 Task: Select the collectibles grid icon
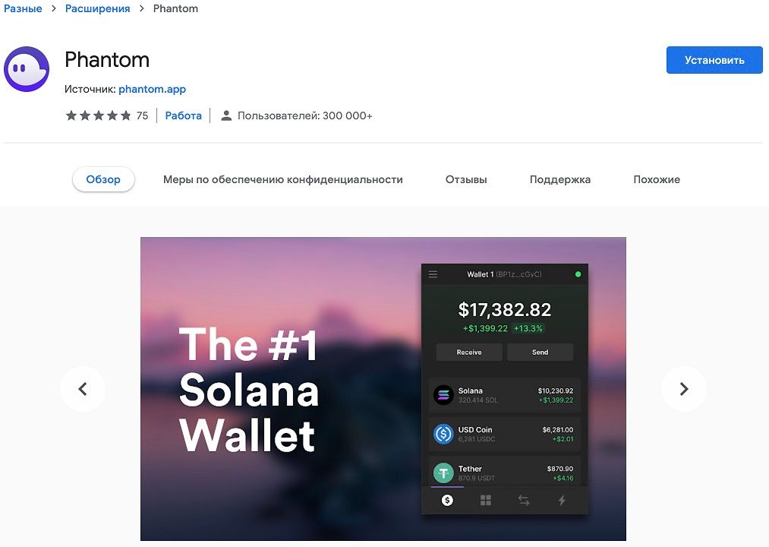click(486, 501)
